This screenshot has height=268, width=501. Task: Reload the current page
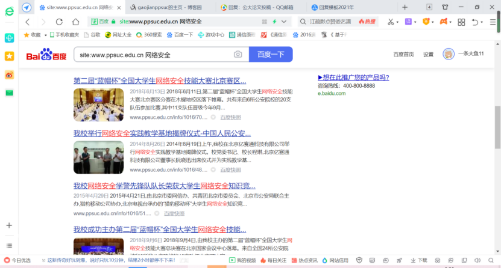[59, 22]
